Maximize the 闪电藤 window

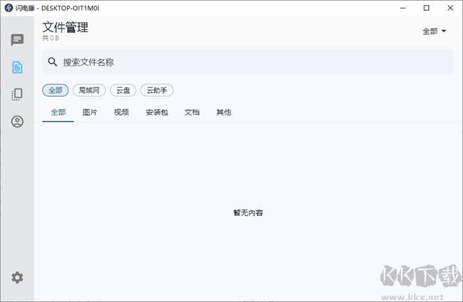point(427,8)
